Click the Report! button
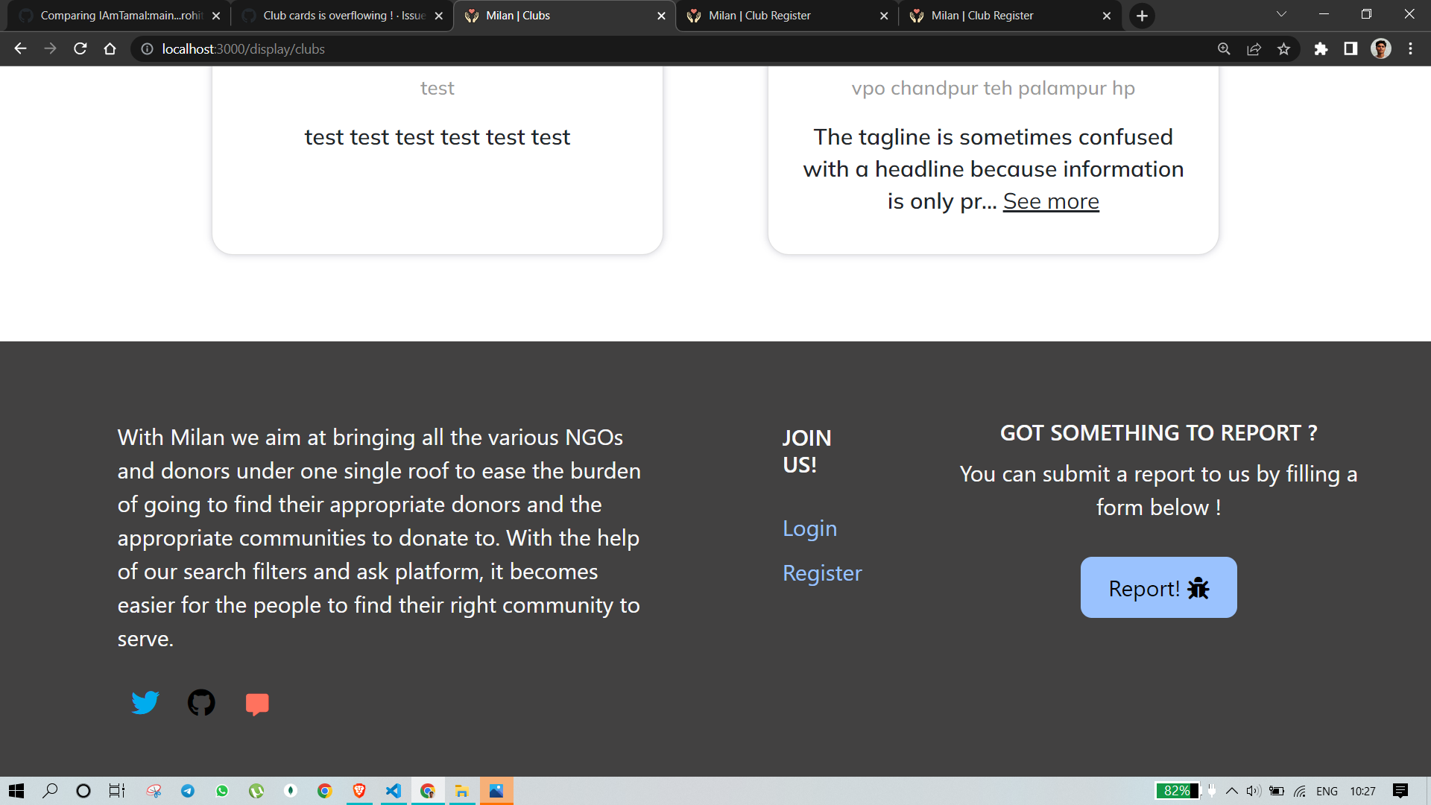Screen dimensions: 1431x805 pyautogui.click(x=1158, y=587)
